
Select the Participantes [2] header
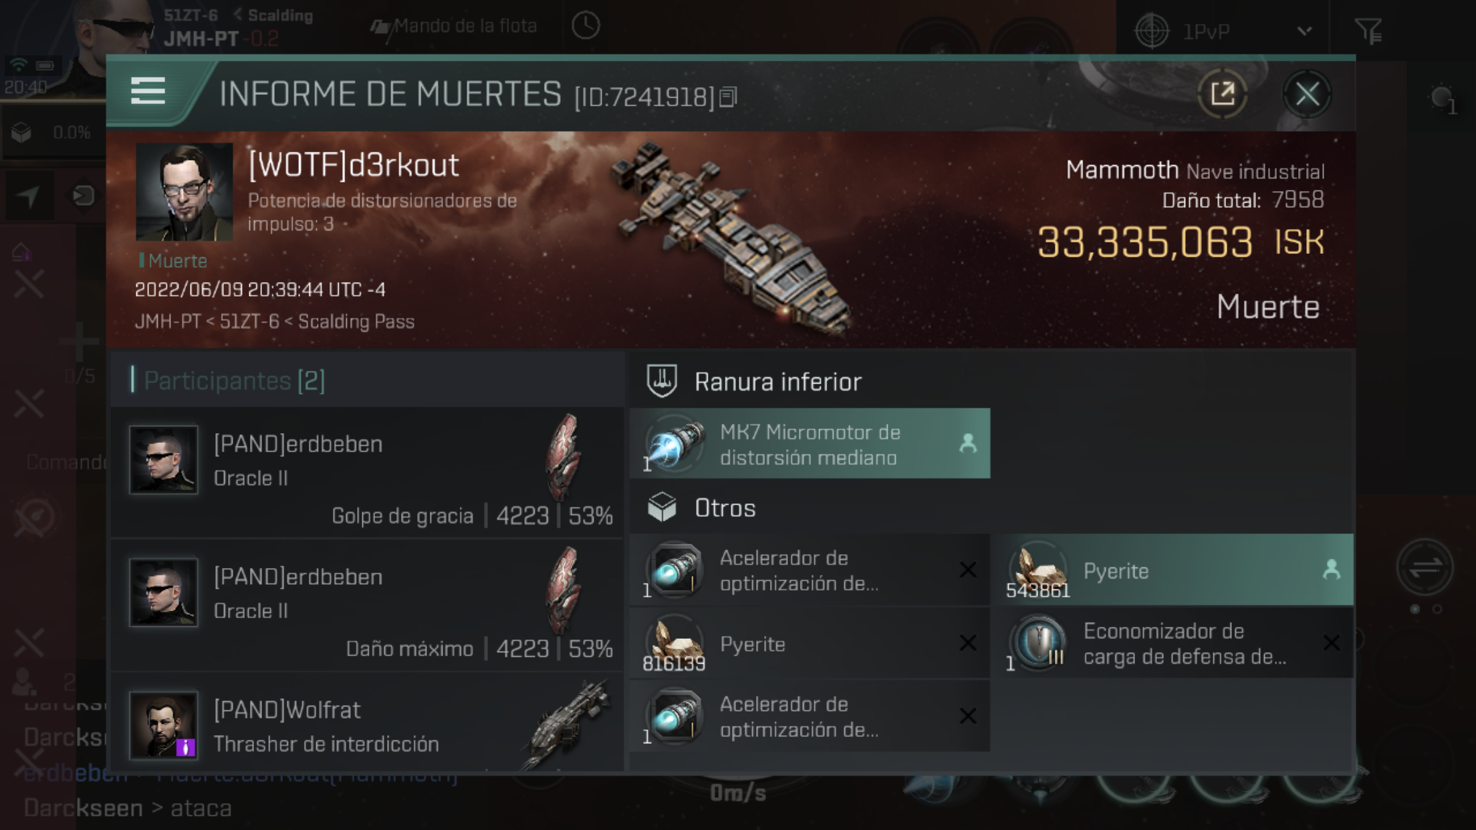[234, 380]
